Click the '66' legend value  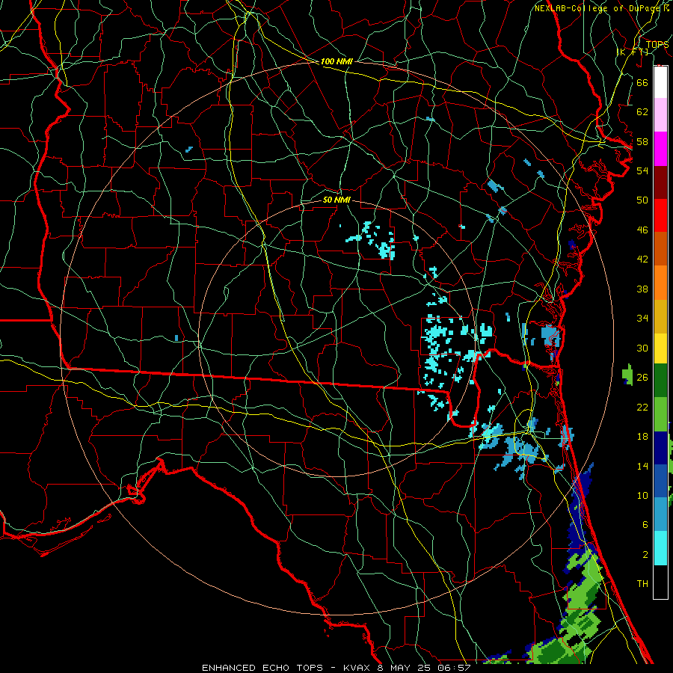point(642,82)
